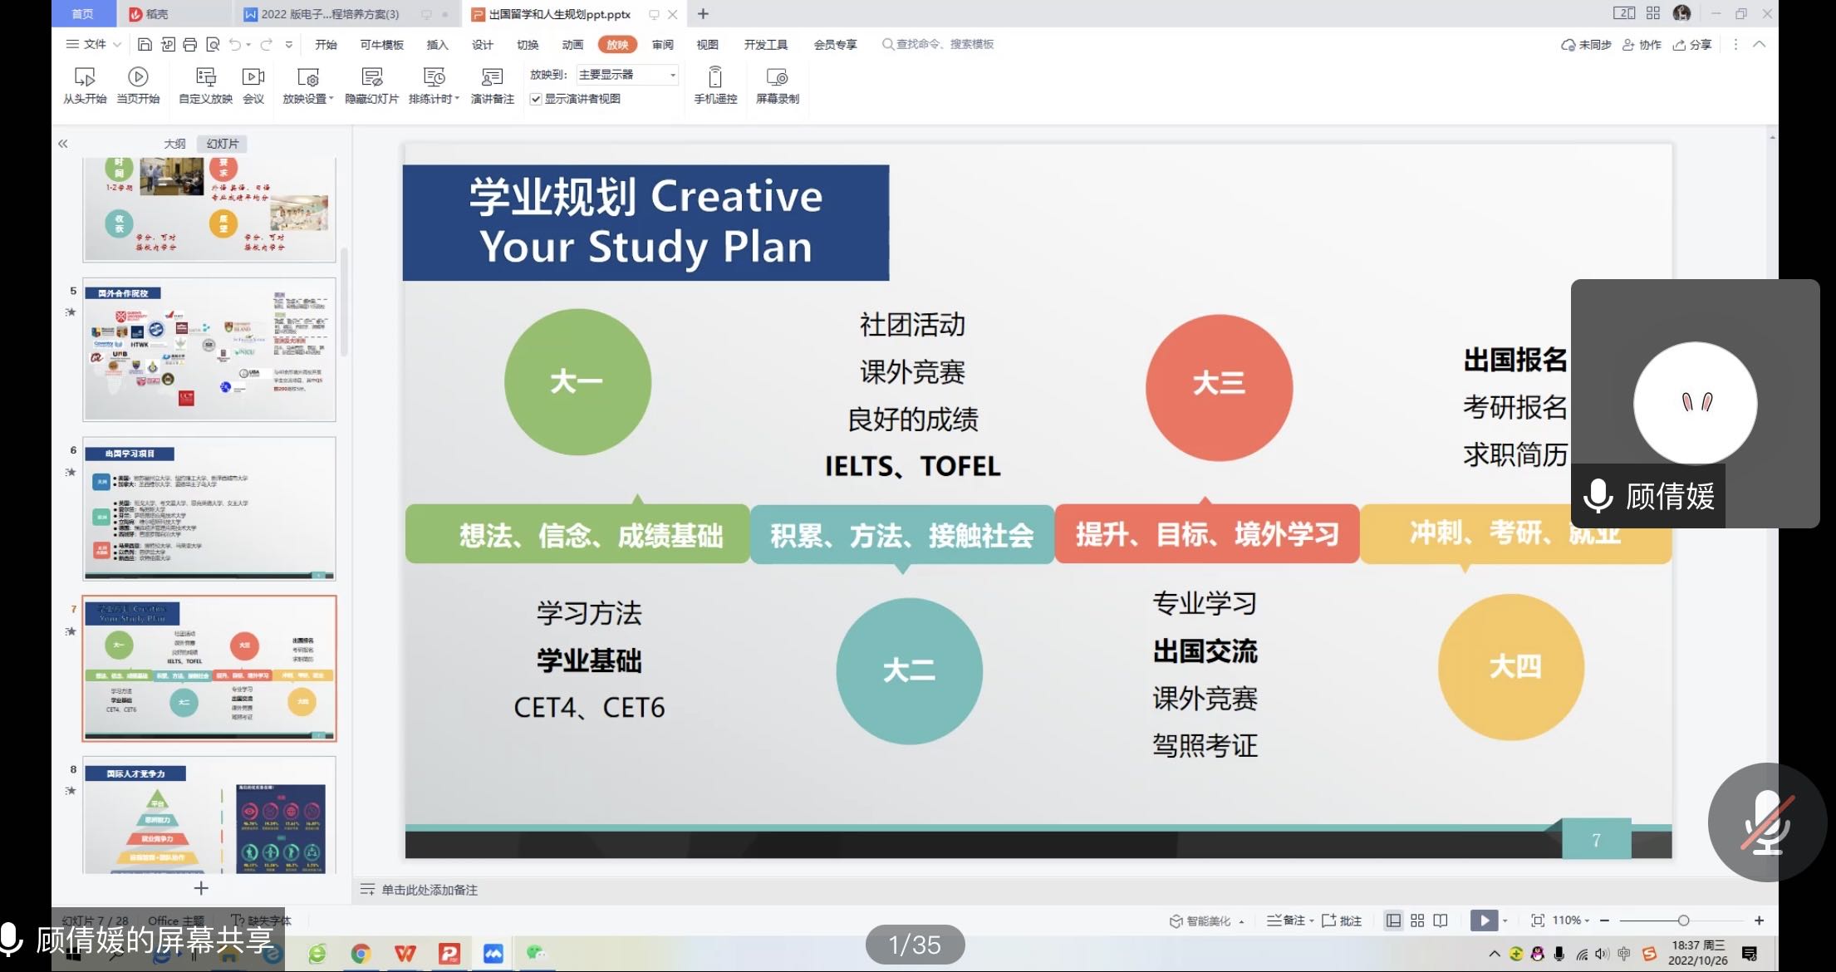Click 分享 share button top right
Image resolution: width=1836 pixels, height=972 pixels.
click(1692, 45)
